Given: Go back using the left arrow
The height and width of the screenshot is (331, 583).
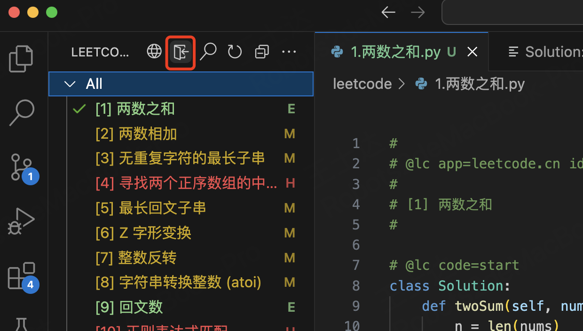Looking at the screenshot, I should 388,12.
